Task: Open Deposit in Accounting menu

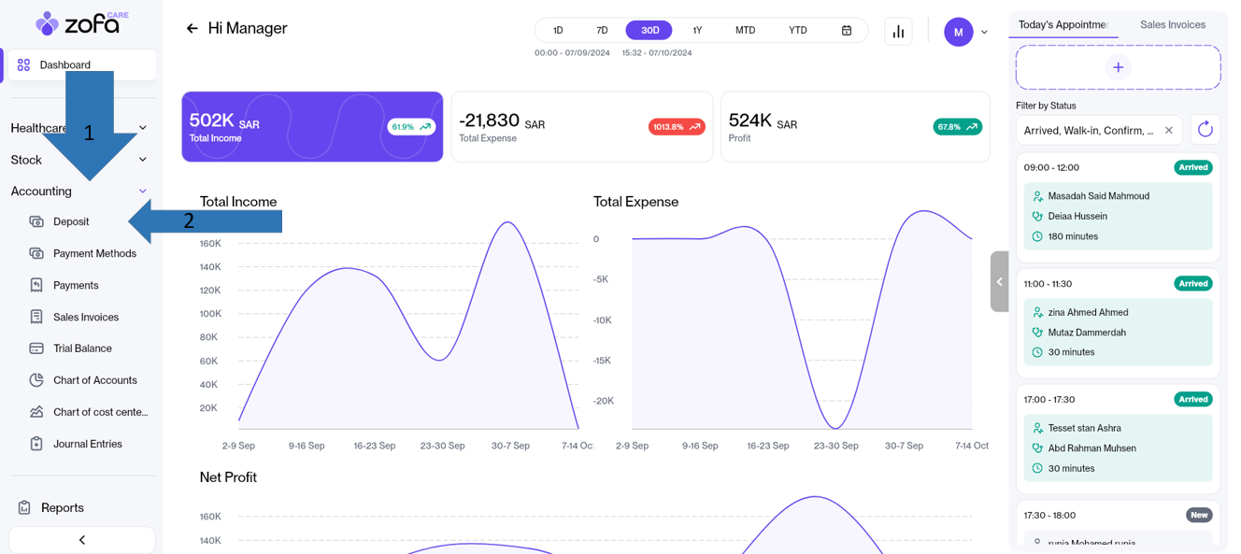Action: coord(71,221)
